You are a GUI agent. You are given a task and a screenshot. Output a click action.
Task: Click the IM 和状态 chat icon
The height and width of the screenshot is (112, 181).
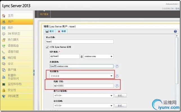tap(4, 34)
